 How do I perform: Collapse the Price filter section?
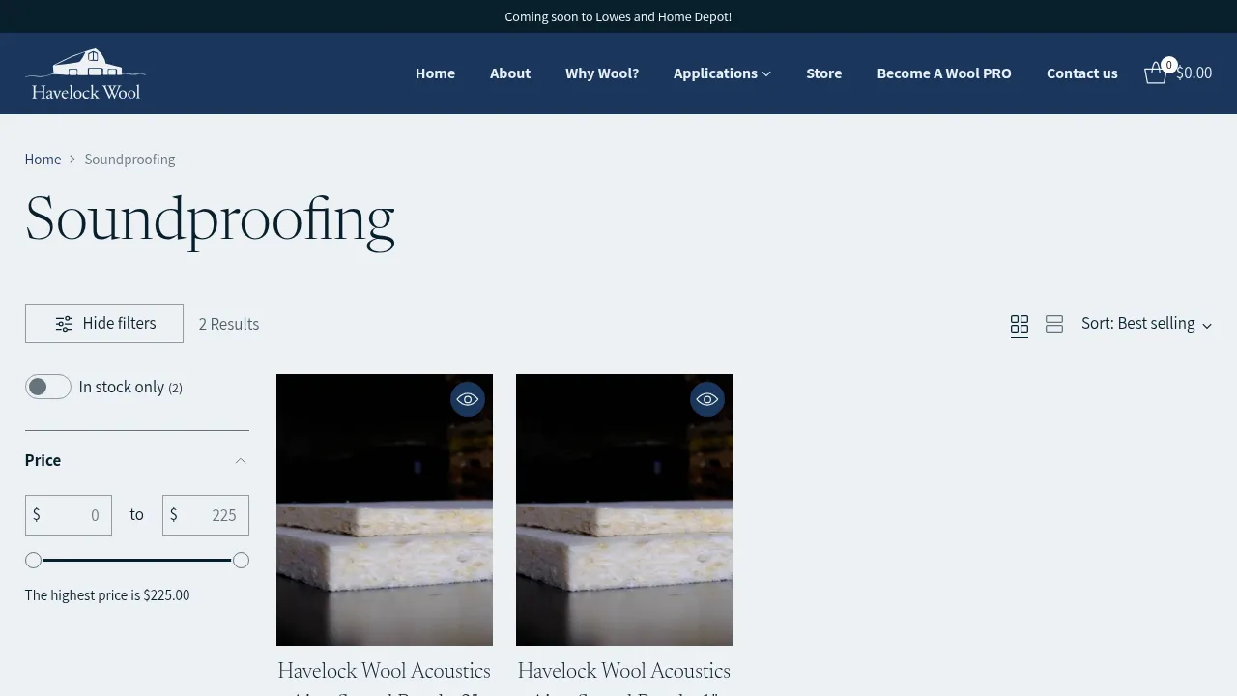click(137, 460)
